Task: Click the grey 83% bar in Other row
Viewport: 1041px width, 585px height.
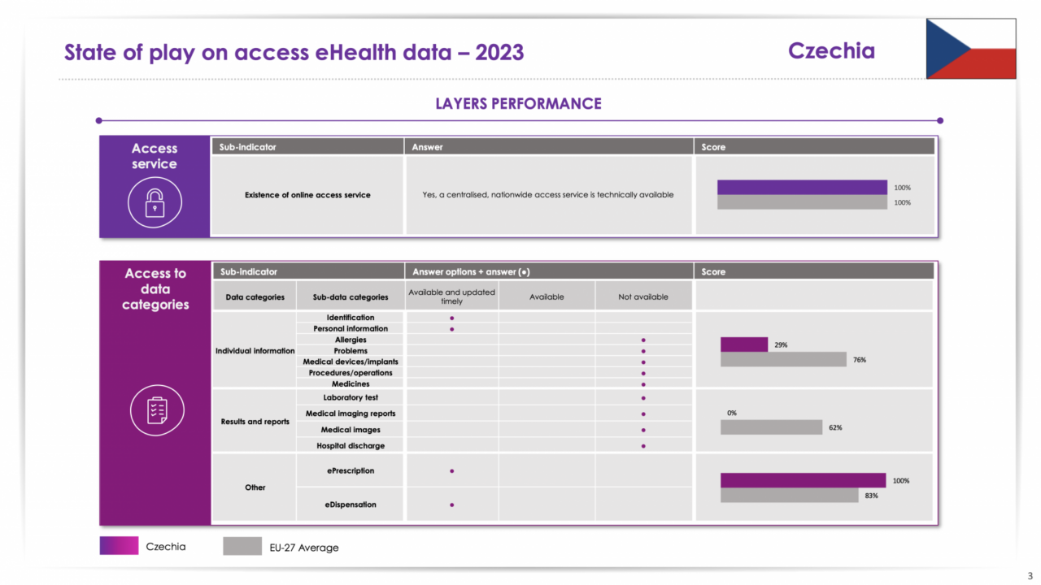Action: pyautogui.click(x=789, y=495)
